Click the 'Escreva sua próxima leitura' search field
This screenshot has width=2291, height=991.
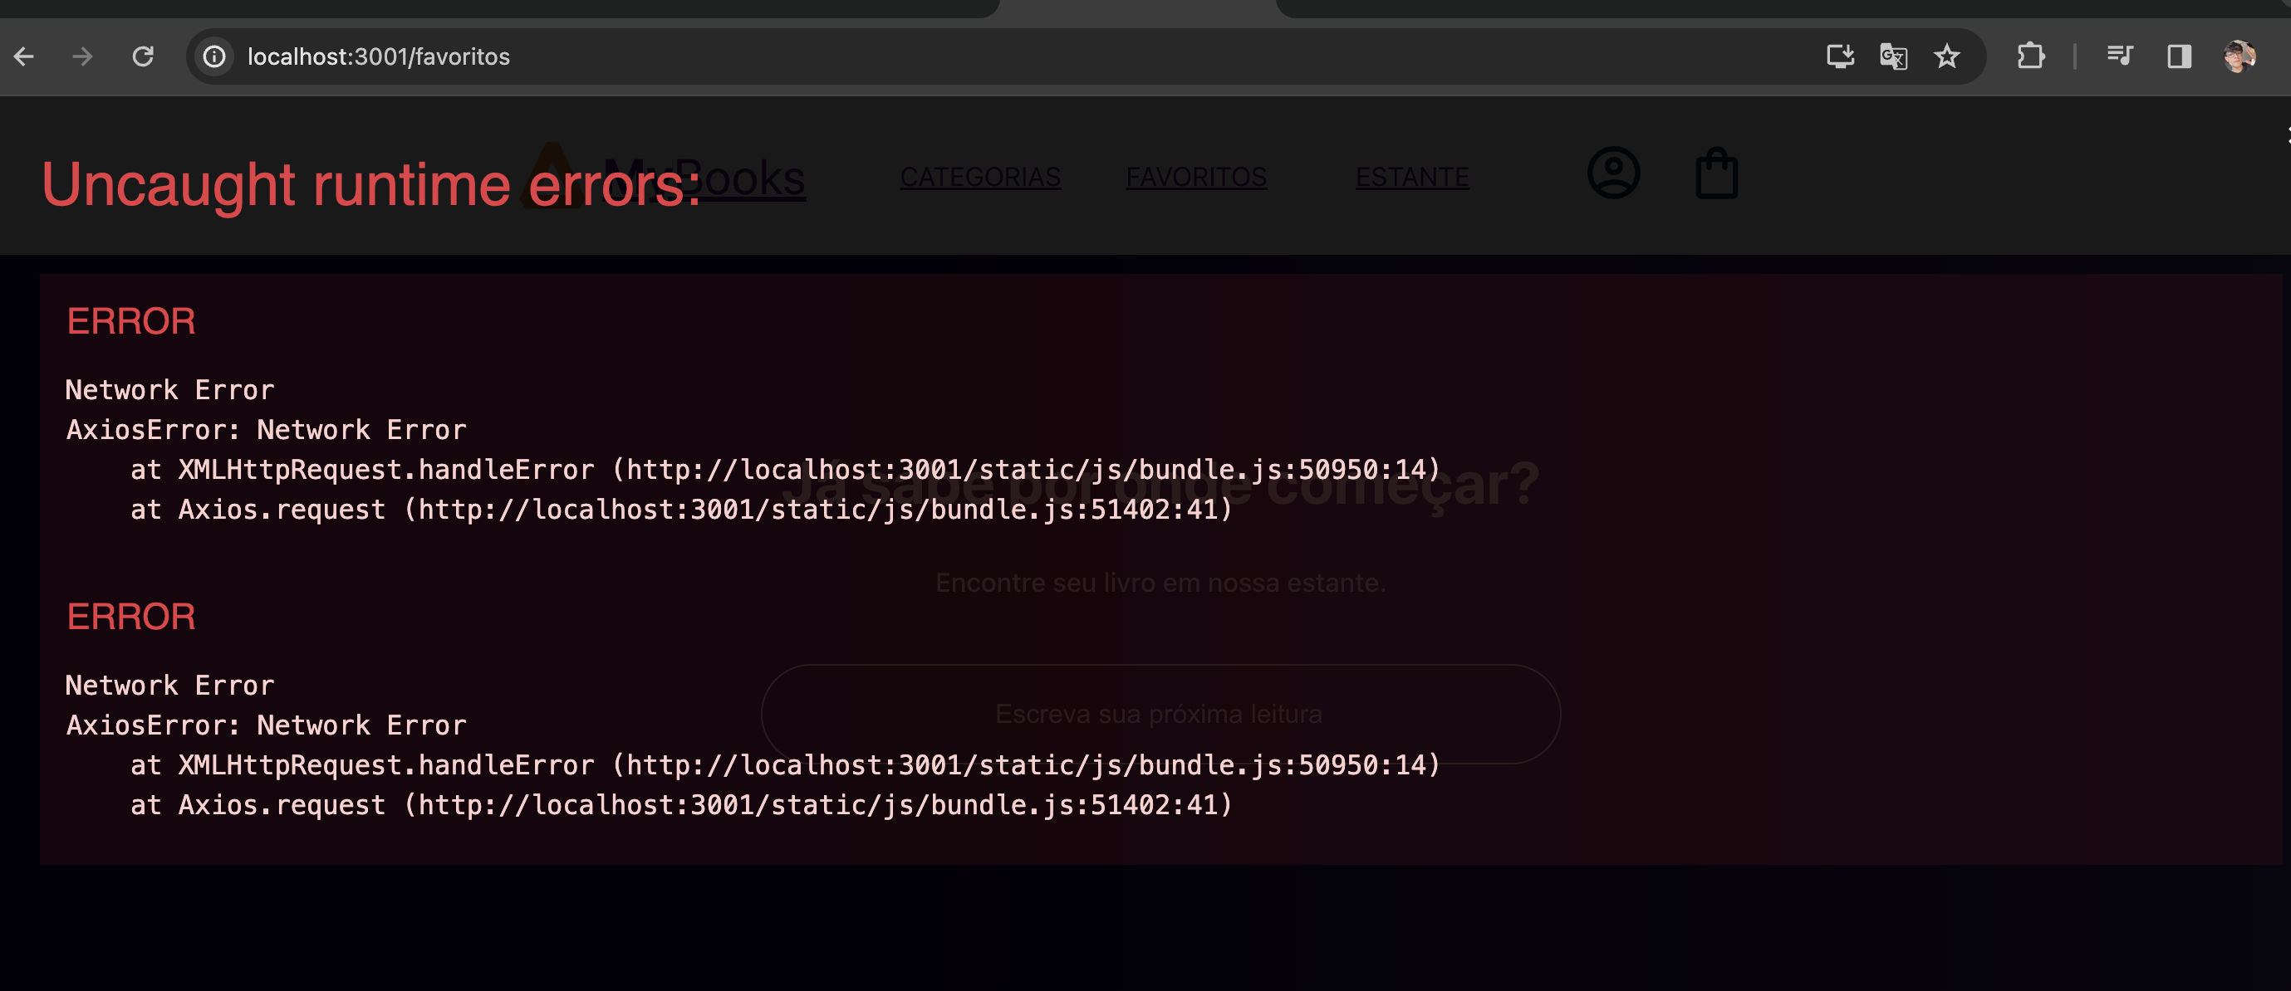click(1160, 714)
